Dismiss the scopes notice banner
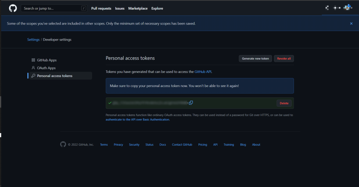This screenshot has height=187, width=359. click(351, 23)
